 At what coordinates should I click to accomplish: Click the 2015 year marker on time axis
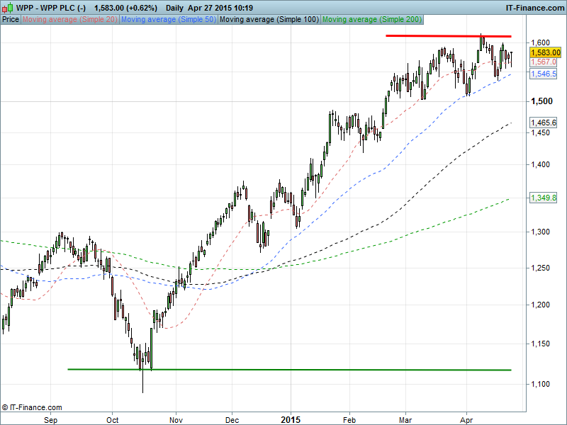291,419
